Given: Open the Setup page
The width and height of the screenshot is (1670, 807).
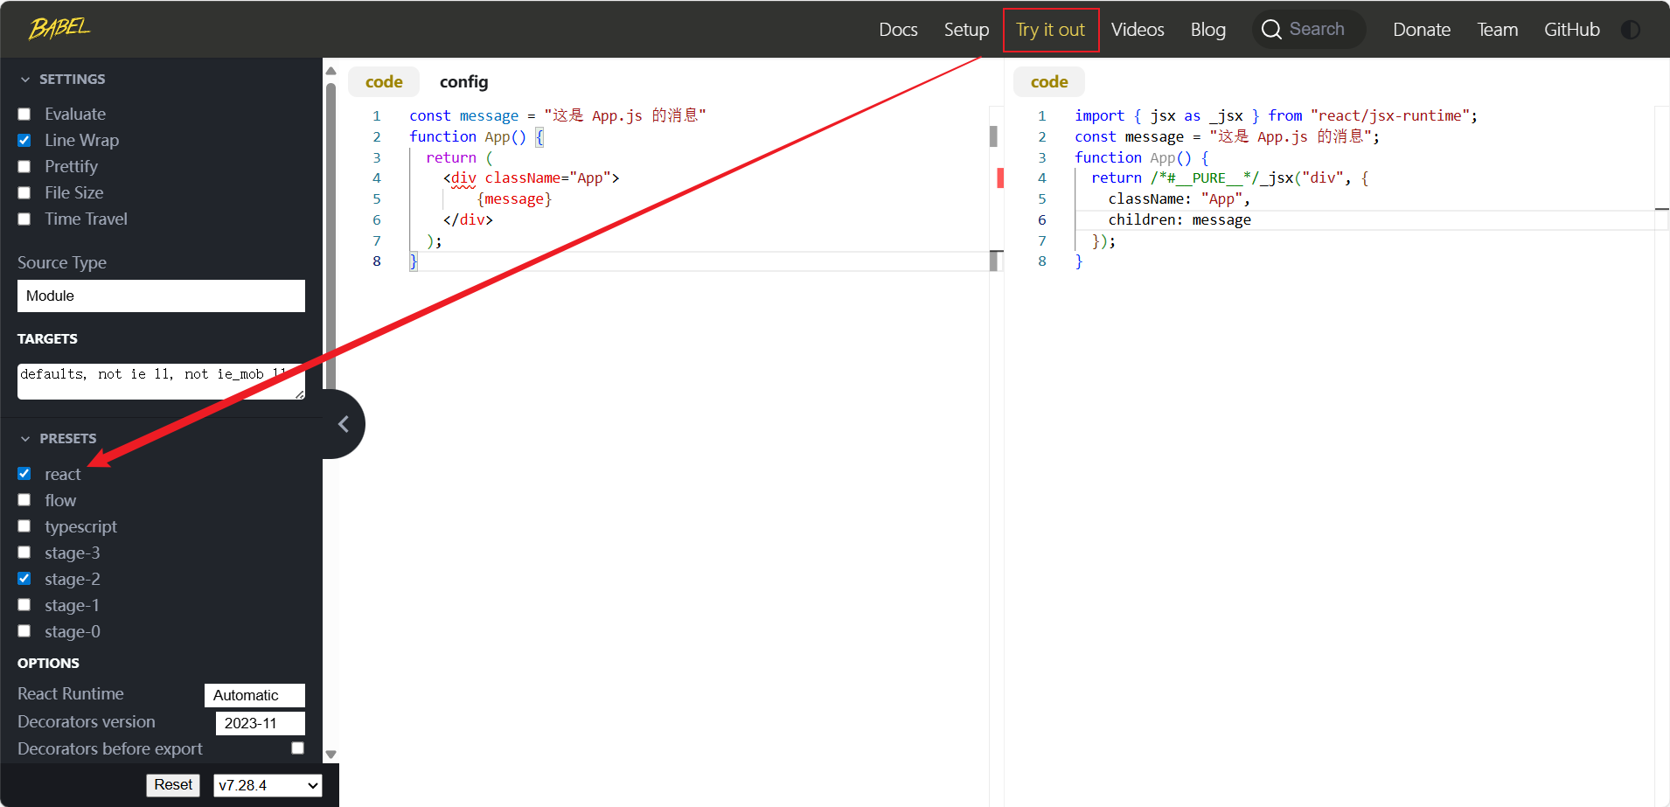Looking at the screenshot, I should click(x=966, y=30).
